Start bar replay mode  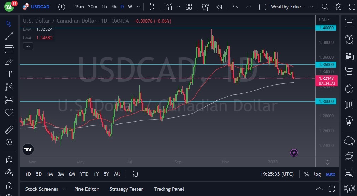(219, 7)
